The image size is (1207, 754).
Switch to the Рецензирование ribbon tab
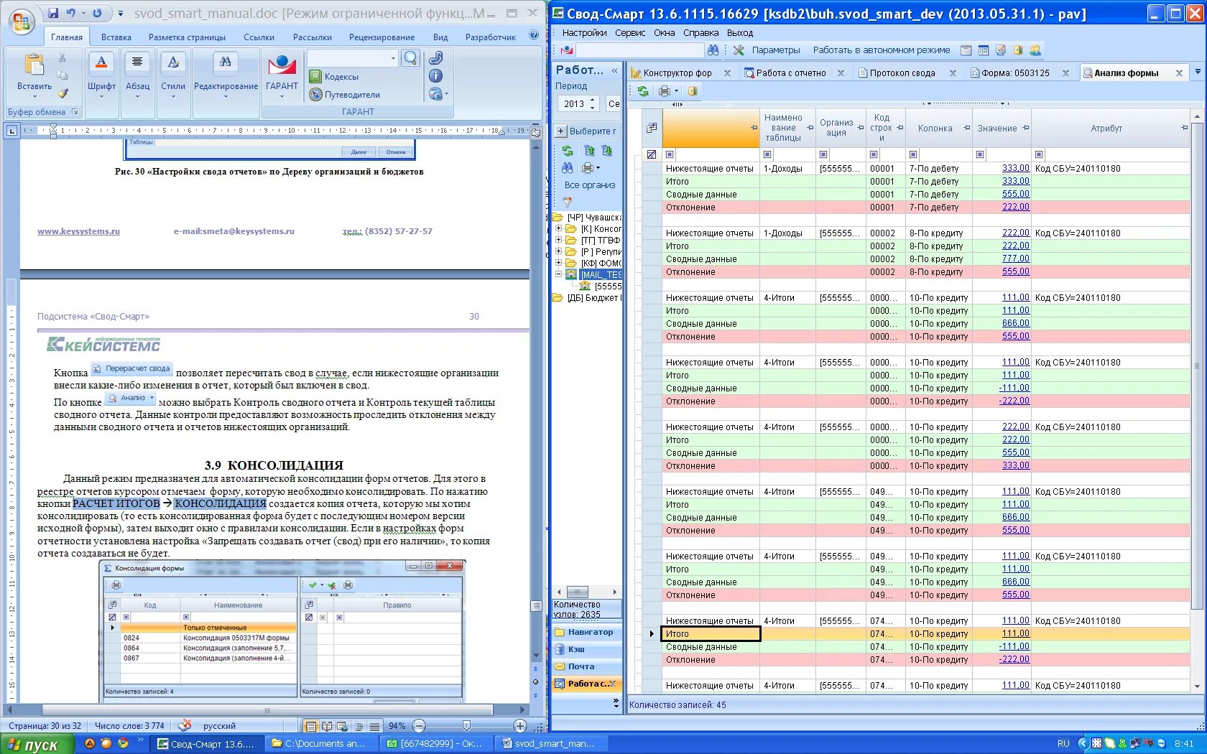[381, 37]
